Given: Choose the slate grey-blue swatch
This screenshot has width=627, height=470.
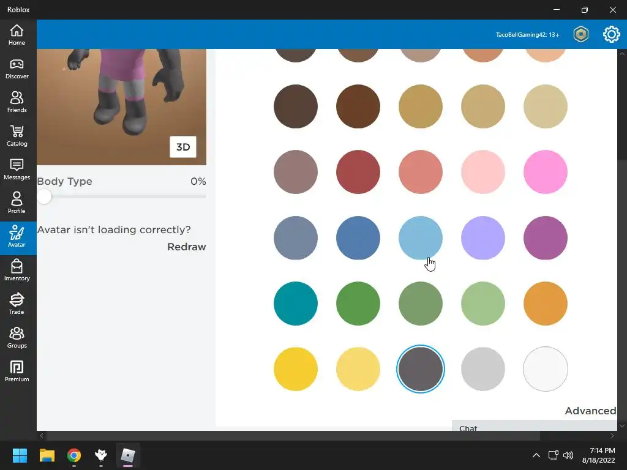Looking at the screenshot, I should pos(296,238).
